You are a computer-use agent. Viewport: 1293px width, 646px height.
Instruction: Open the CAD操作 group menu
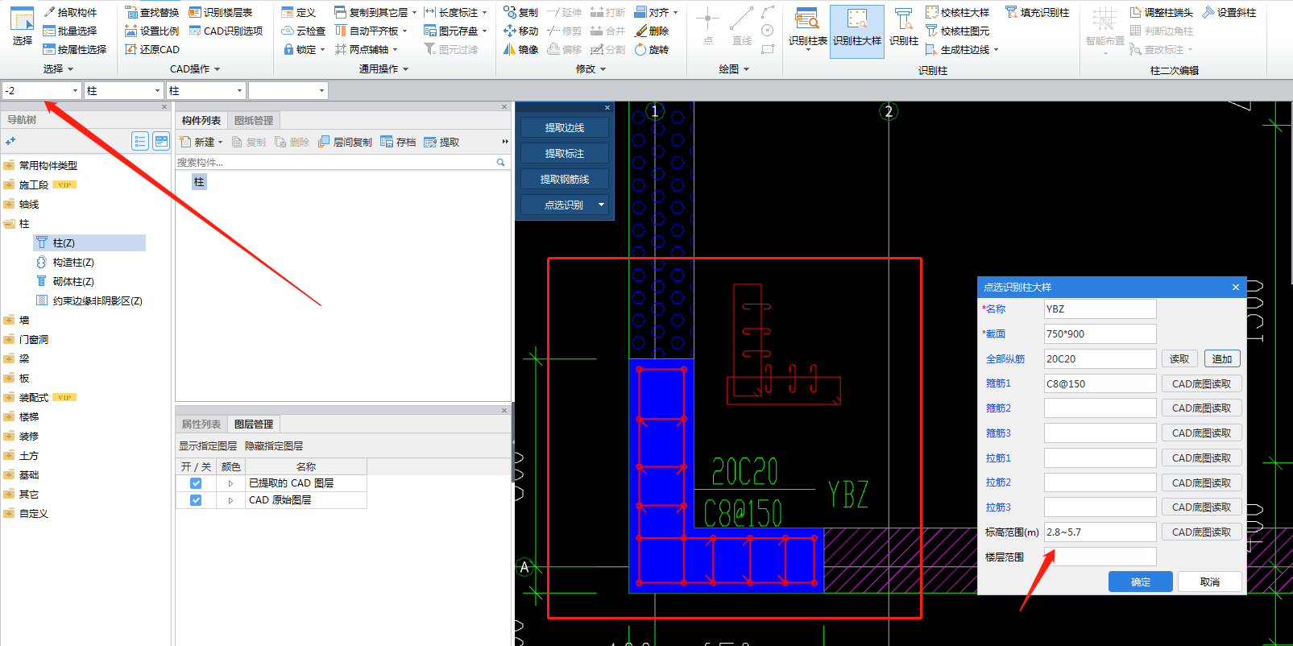click(195, 69)
